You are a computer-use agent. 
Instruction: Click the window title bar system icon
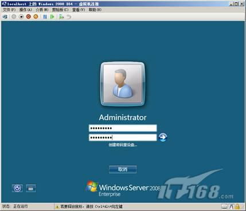(4, 4)
